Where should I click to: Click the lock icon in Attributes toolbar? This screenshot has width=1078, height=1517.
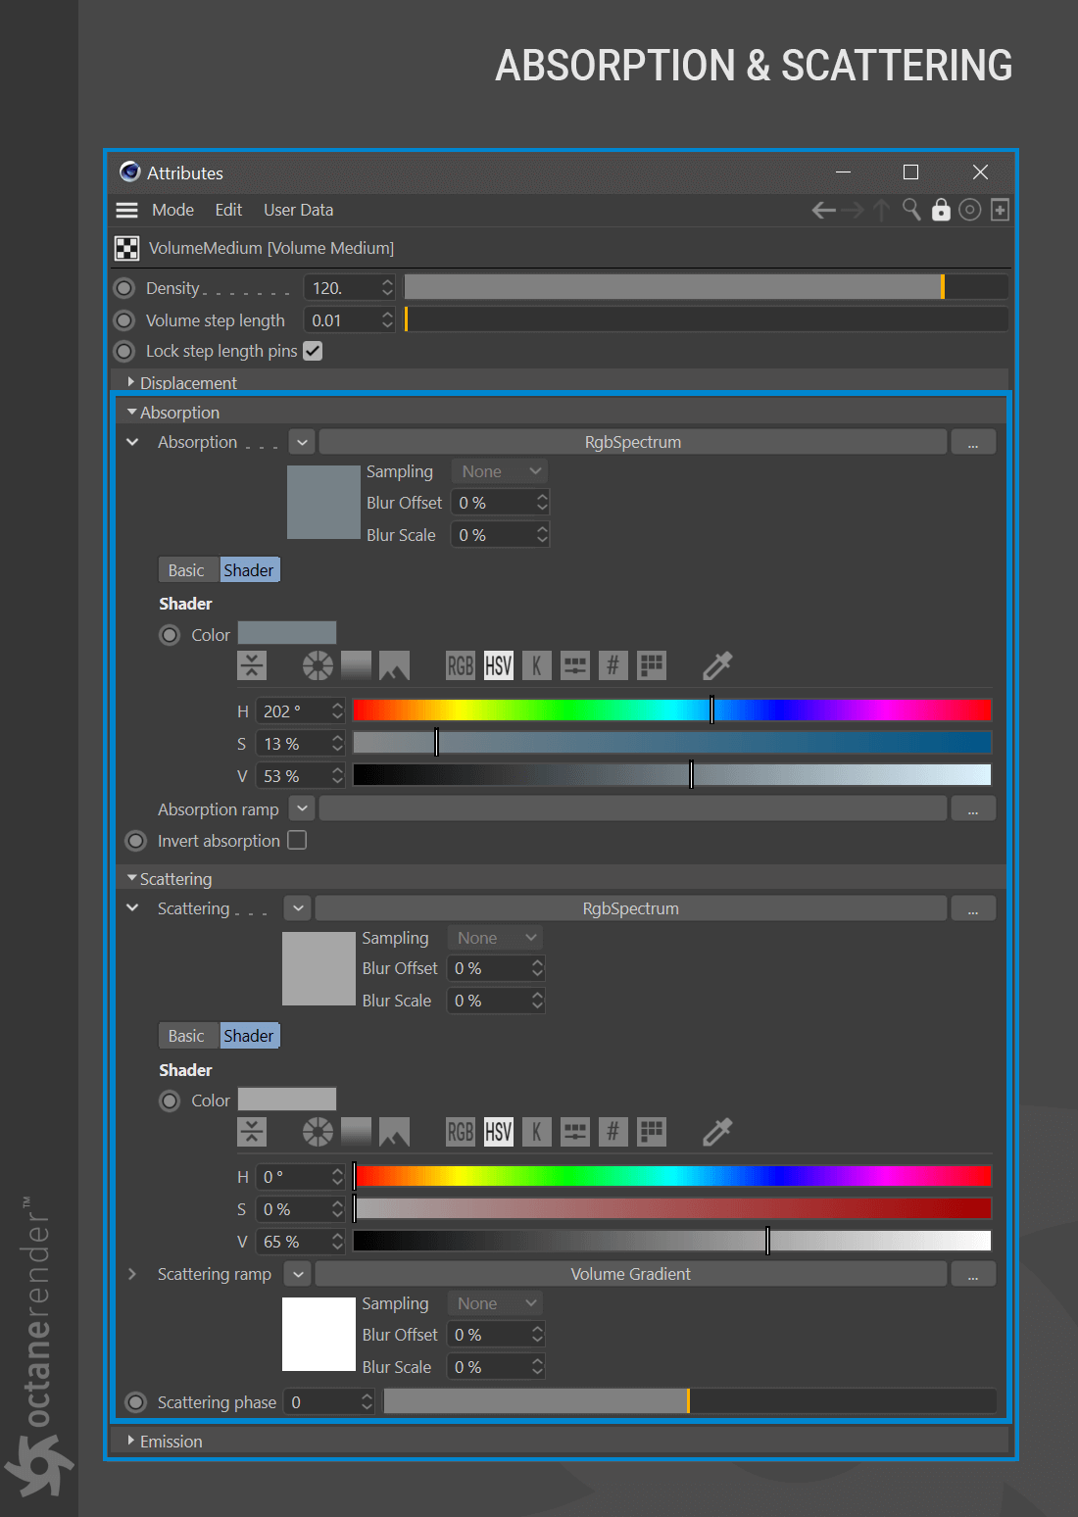pos(941,210)
